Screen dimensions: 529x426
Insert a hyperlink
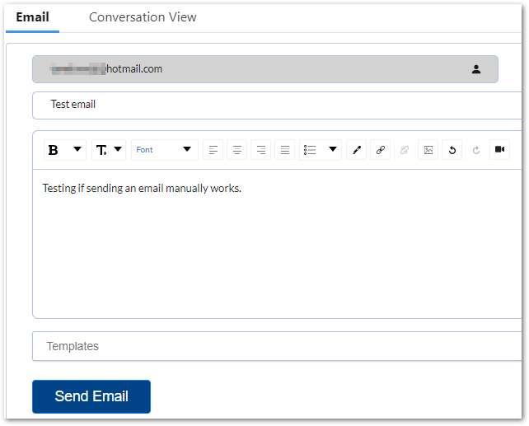tap(381, 150)
